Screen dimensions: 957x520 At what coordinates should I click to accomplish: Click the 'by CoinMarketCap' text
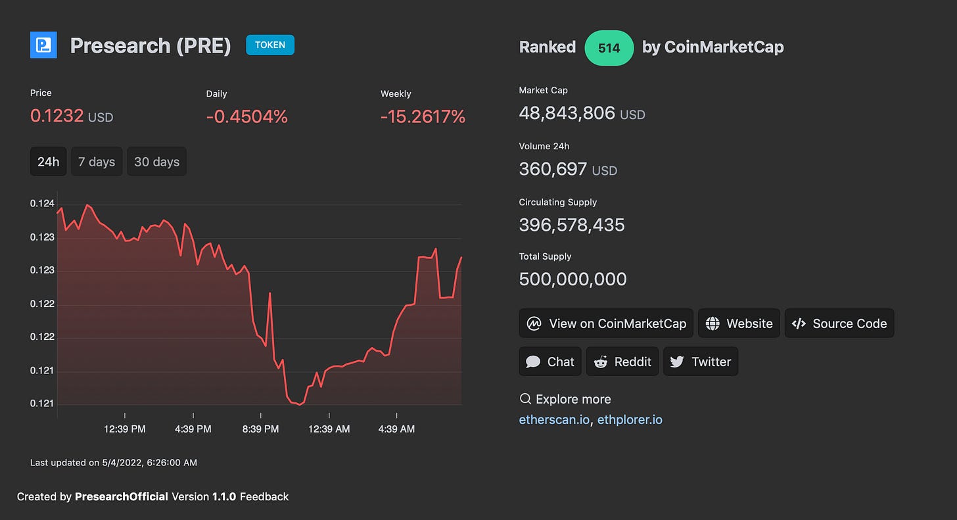pos(713,47)
